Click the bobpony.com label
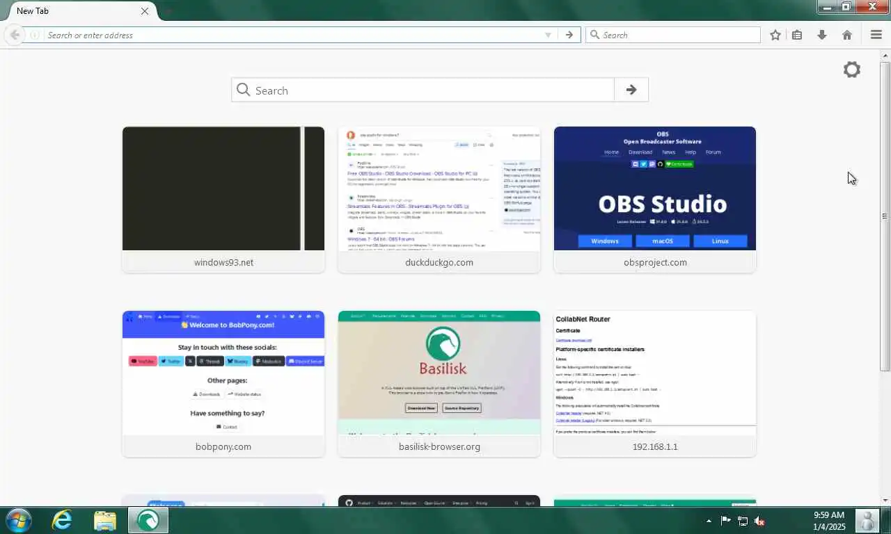 pyautogui.click(x=223, y=446)
